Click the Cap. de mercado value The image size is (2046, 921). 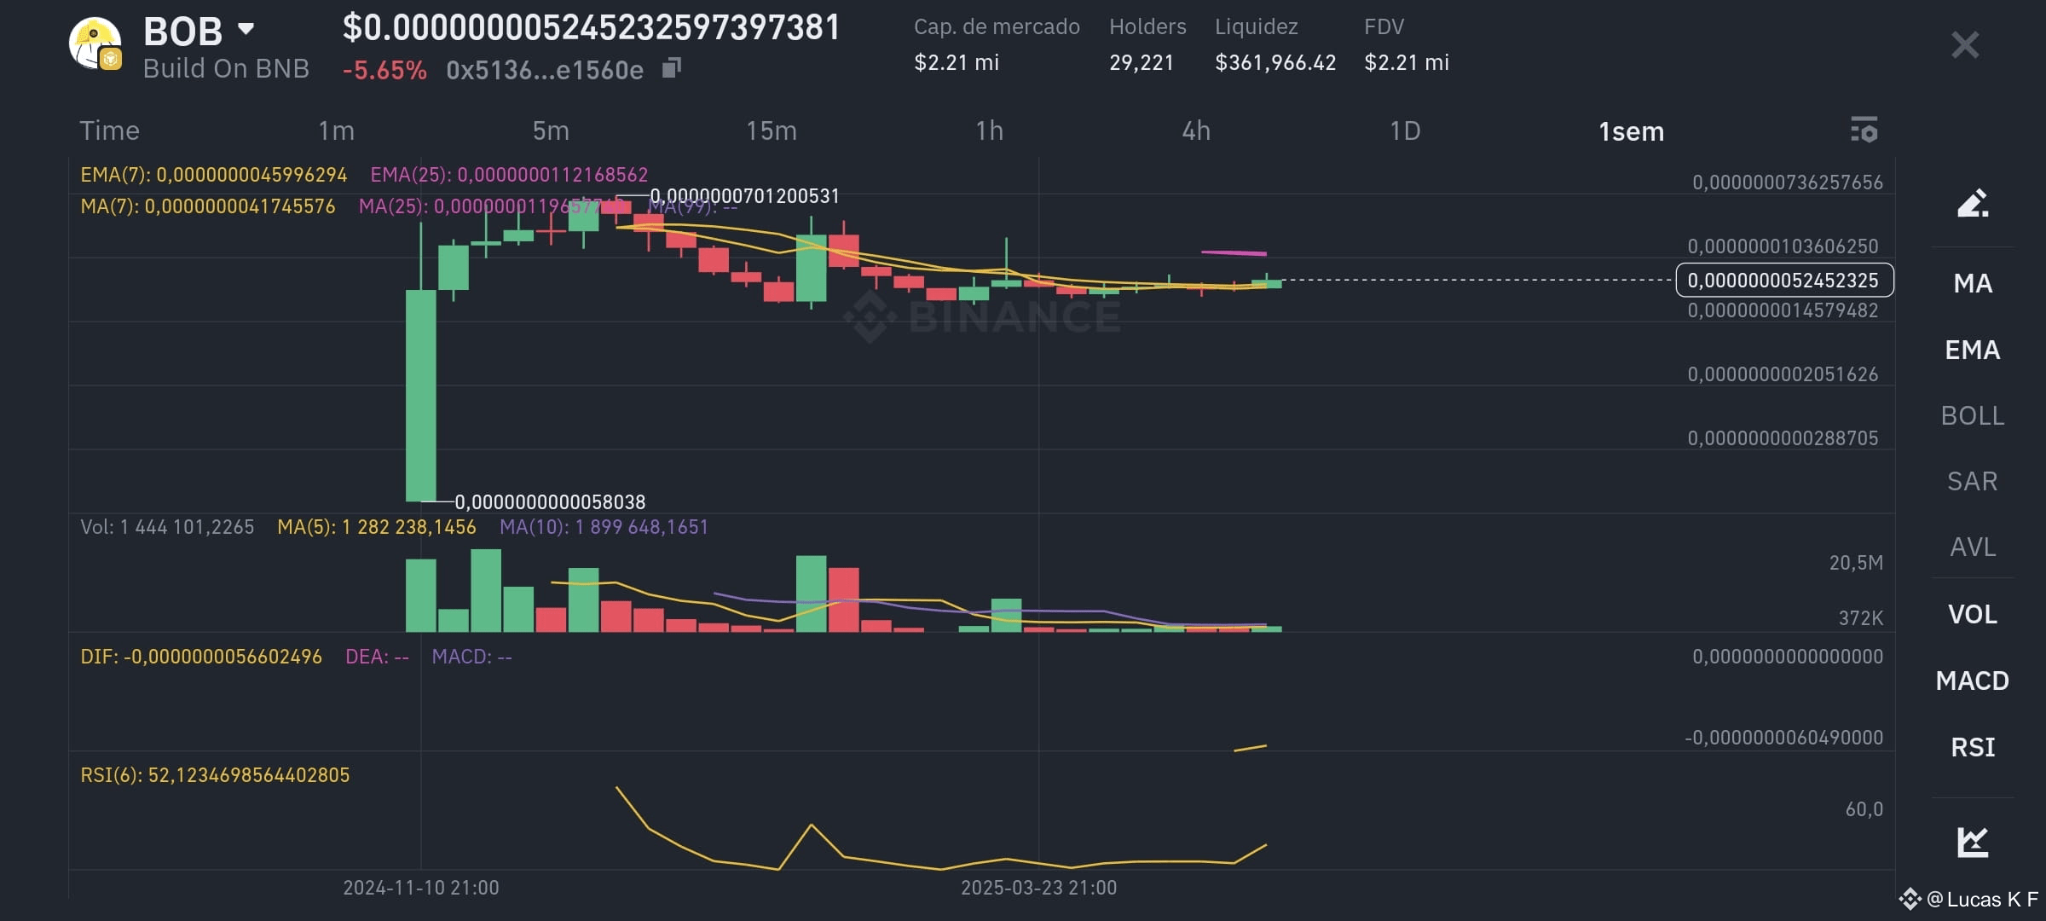pos(957,62)
